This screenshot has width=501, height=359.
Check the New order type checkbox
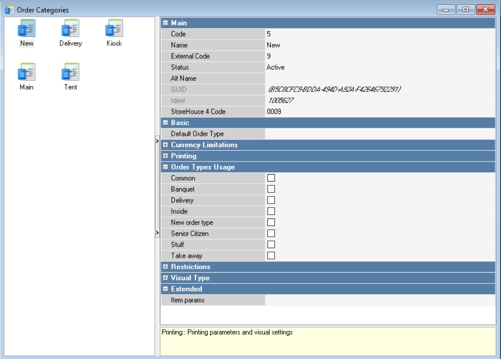coord(271,222)
